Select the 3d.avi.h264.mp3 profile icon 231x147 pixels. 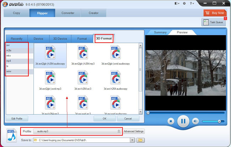pos(50,103)
